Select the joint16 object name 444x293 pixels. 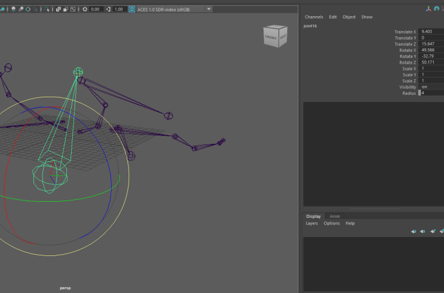310,26
